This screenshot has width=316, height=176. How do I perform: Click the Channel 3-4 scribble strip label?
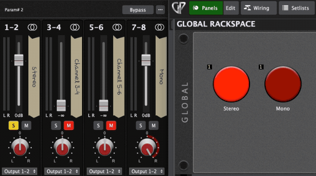tap(76, 77)
